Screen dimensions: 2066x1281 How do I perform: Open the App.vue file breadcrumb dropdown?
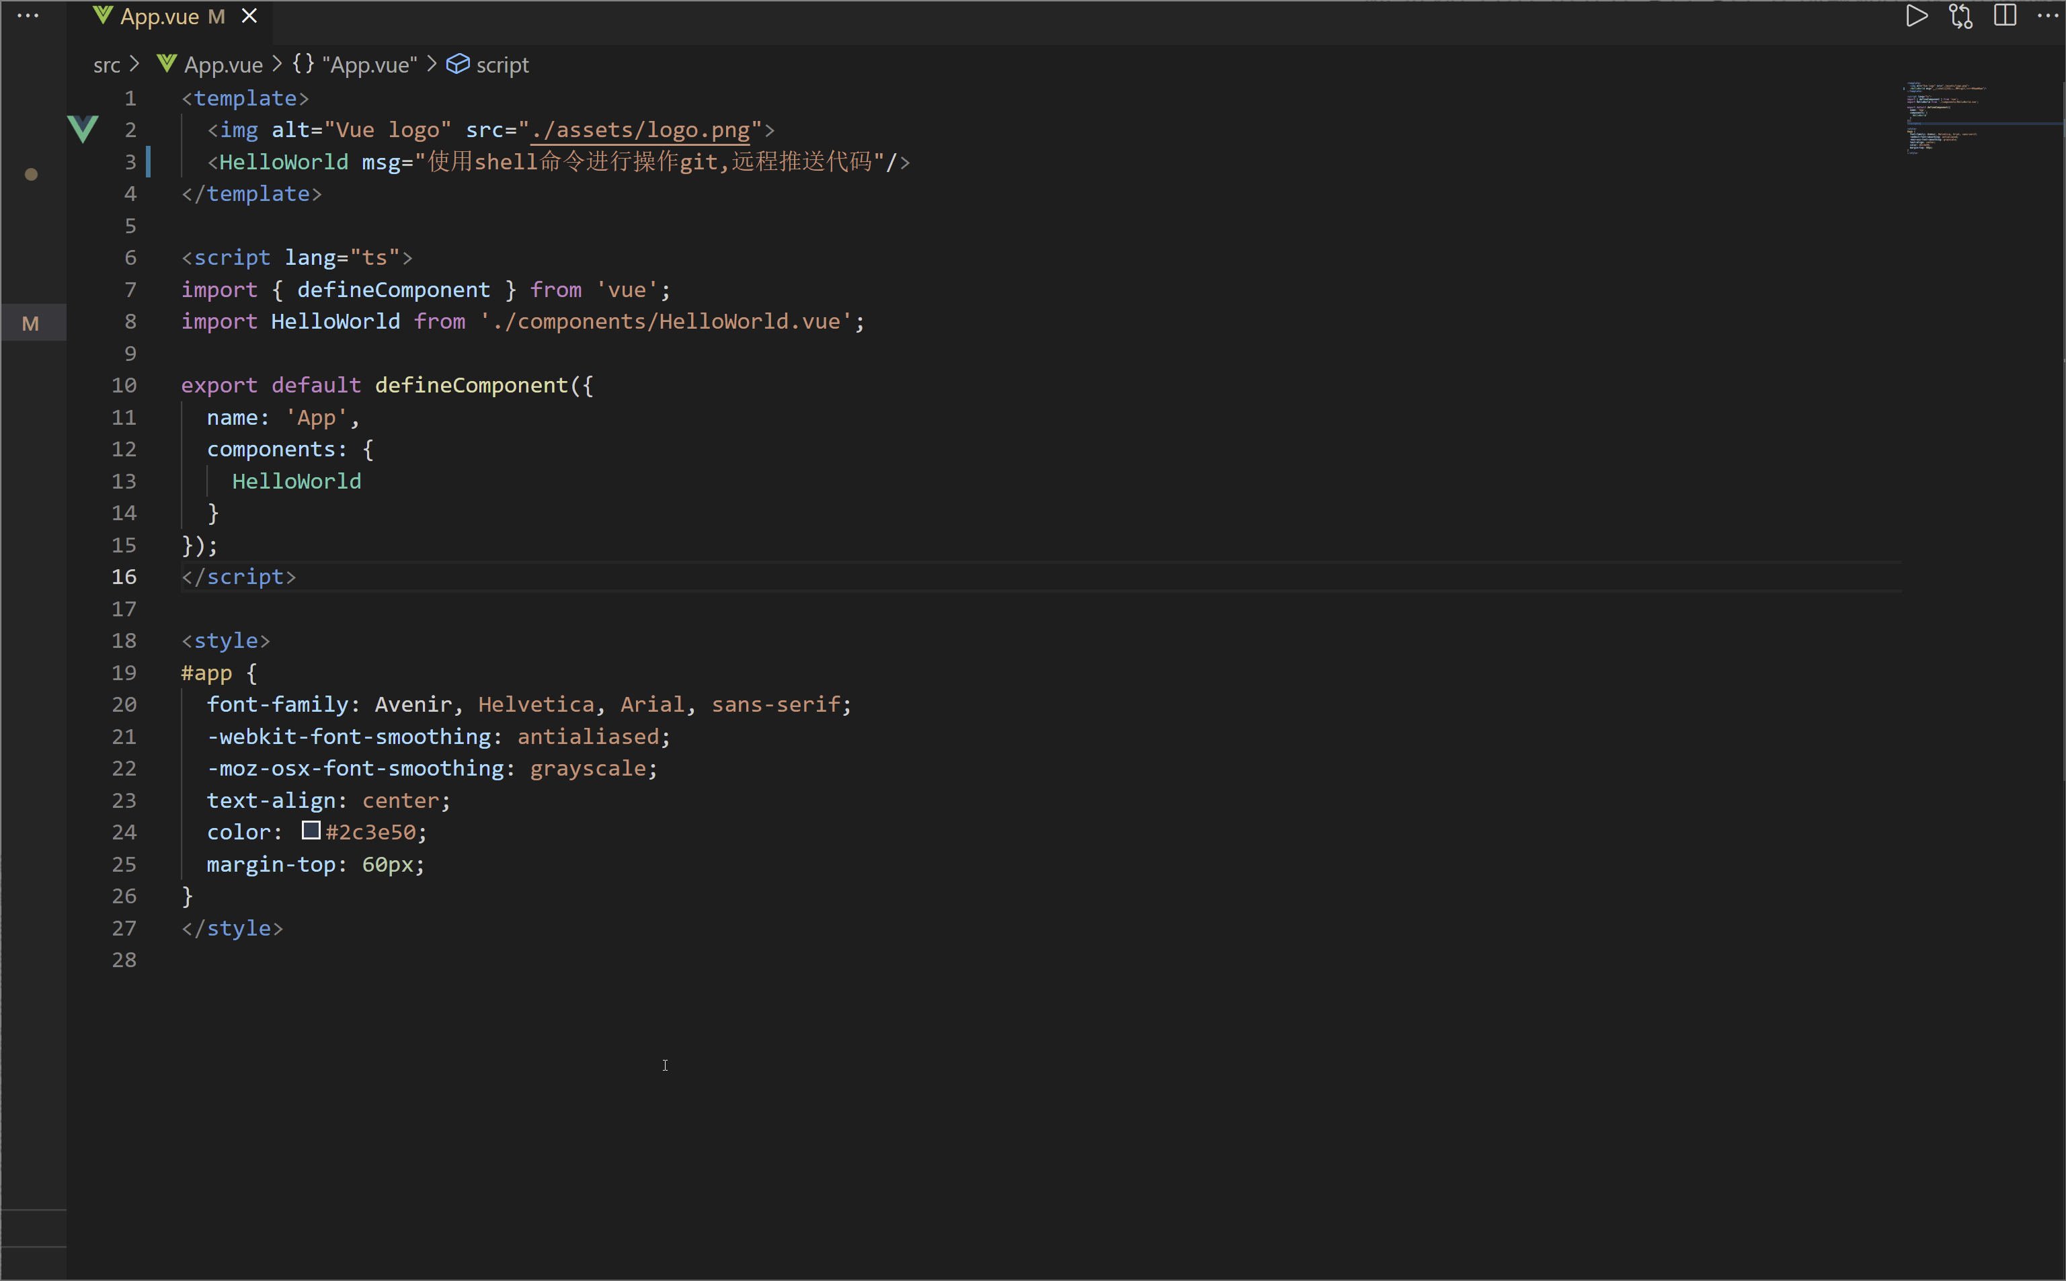tap(223, 65)
